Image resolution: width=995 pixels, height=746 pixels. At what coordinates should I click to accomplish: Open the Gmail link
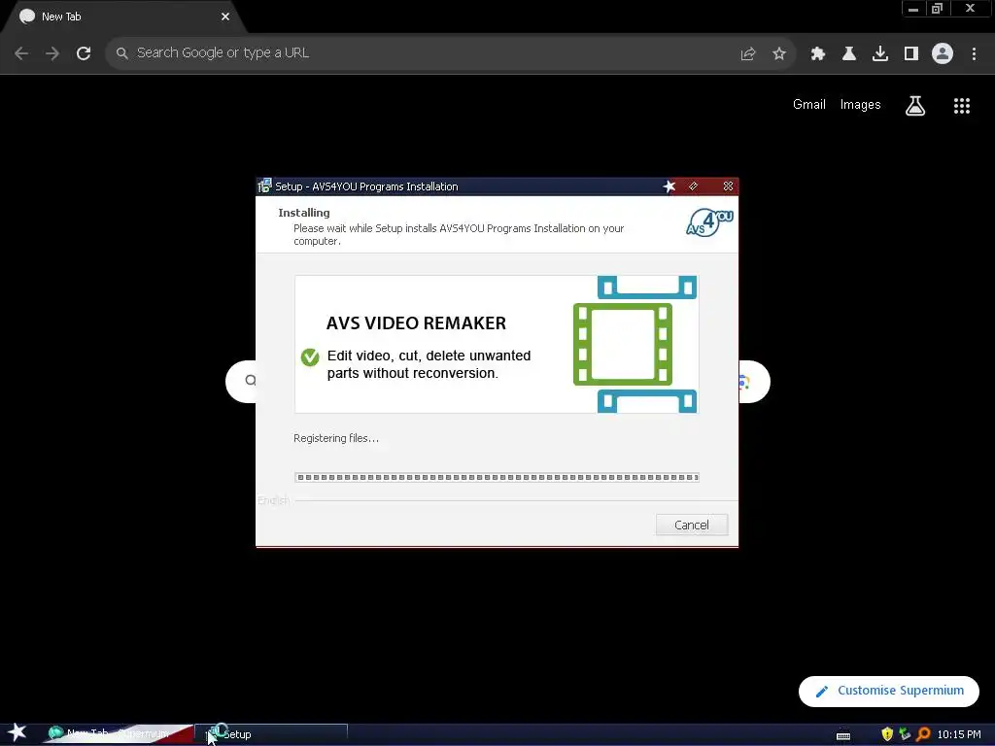[x=809, y=105]
